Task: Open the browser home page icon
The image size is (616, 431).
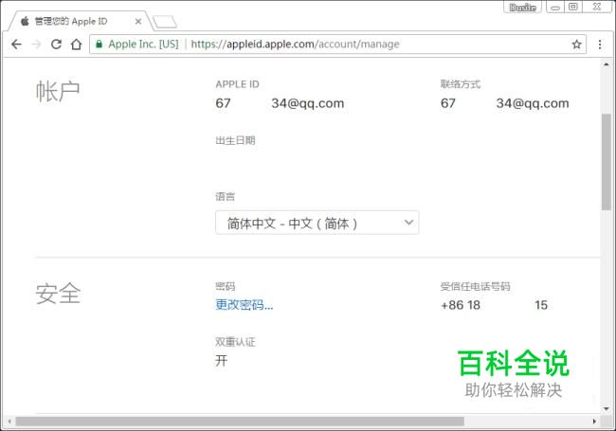Action: (76, 45)
